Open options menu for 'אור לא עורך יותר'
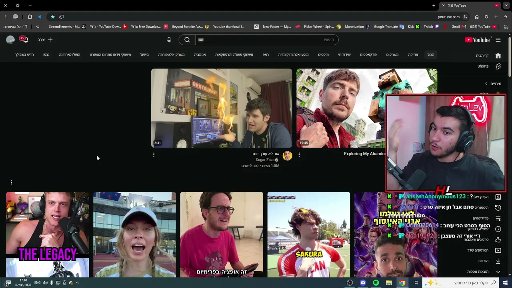The height and width of the screenshot is (288, 512). point(154,155)
